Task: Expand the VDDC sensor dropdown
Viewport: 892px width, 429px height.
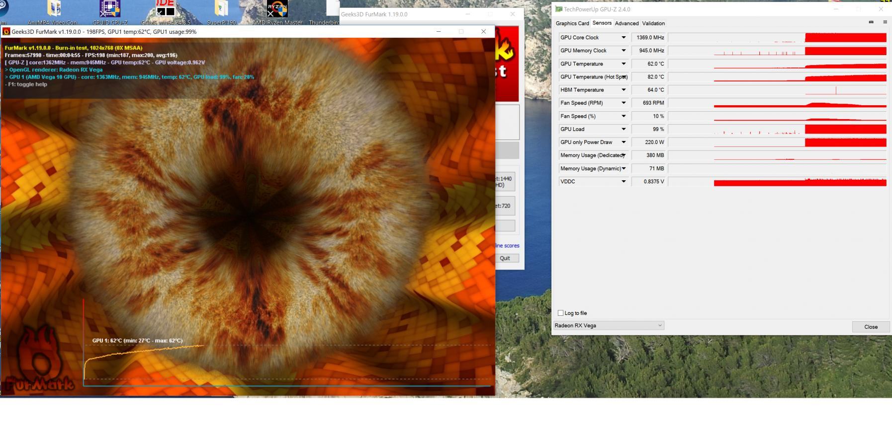Action: tap(624, 181)
